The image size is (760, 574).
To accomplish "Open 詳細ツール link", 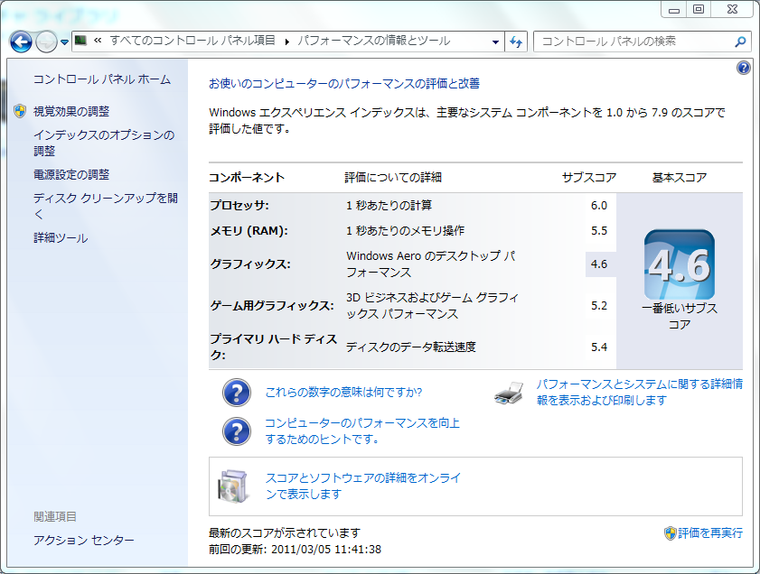I will pos(61,237).
